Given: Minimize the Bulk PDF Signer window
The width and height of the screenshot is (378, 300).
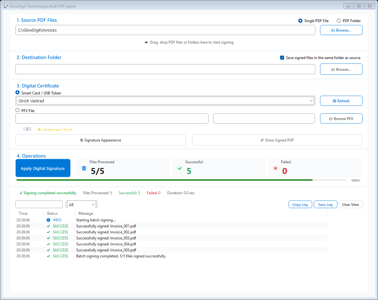Looking at the screenshot, I should pos(348,6).
